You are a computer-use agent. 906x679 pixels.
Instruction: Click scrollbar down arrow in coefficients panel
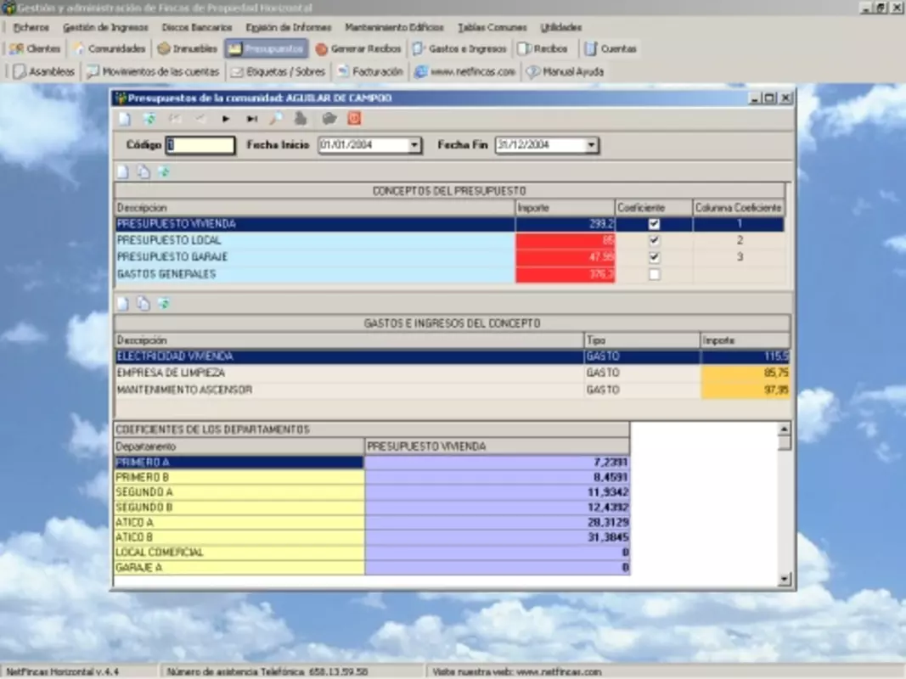click(784, 579)
